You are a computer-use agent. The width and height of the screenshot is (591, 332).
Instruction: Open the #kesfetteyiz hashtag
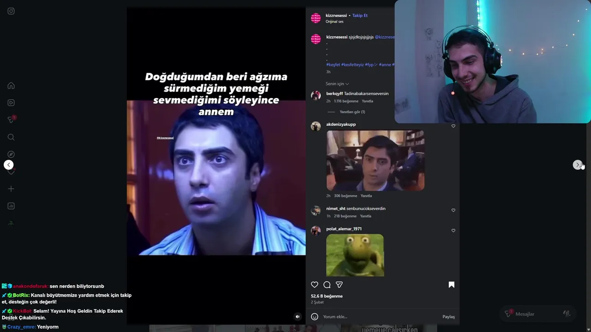tap(352, 65)
